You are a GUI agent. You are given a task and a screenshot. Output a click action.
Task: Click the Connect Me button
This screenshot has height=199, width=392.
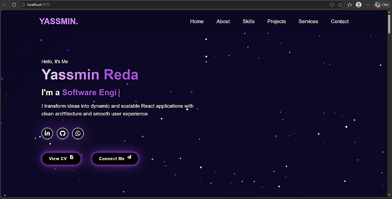[x=115, y=159]
